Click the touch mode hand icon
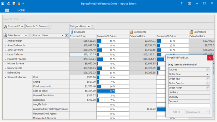The height and width of the screenshot is (122, 217). [19, 4]
